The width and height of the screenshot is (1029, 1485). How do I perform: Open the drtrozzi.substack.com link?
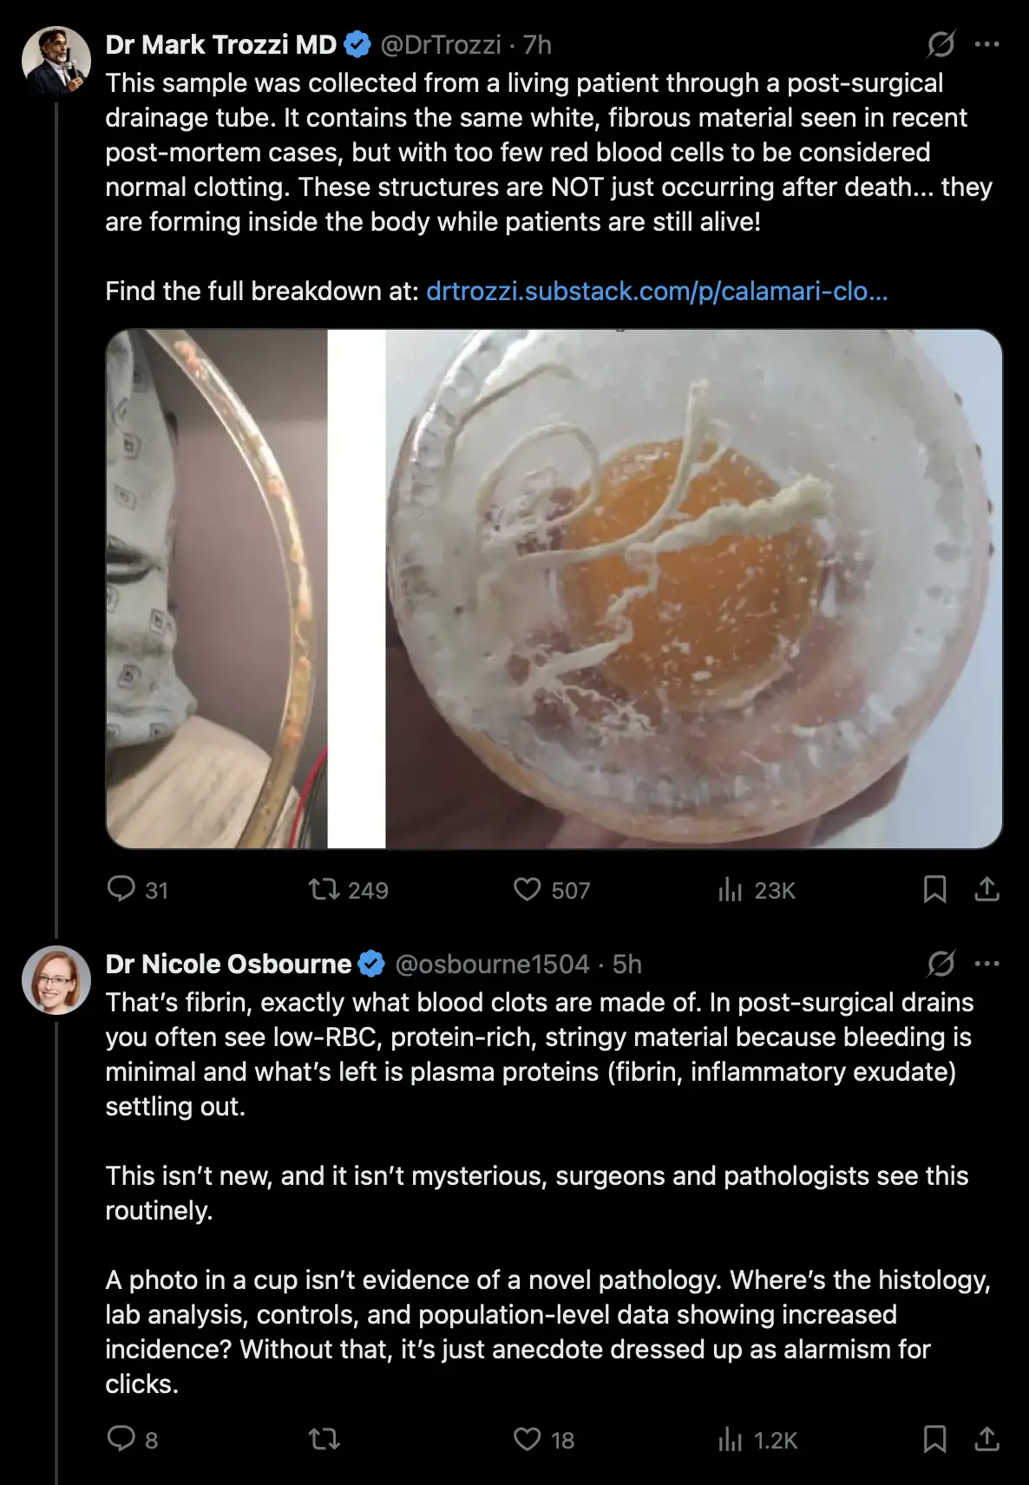(657, 291)
